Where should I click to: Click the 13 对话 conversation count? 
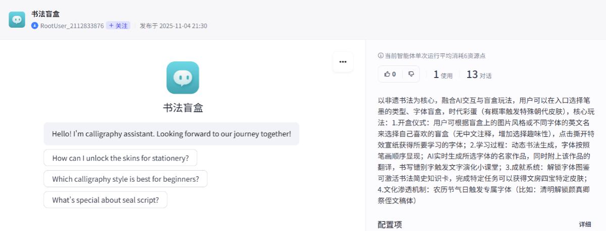pyautogui.click(x=478, y=75)
